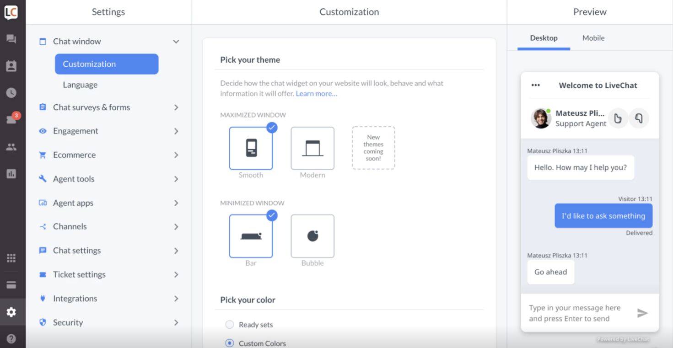This screenshot has width=673, height=348.
Task: Click 'I'd like to ask something' bubble
Action: coord(603,216)
